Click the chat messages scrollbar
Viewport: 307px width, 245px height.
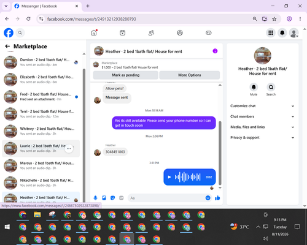click(220, 153)
